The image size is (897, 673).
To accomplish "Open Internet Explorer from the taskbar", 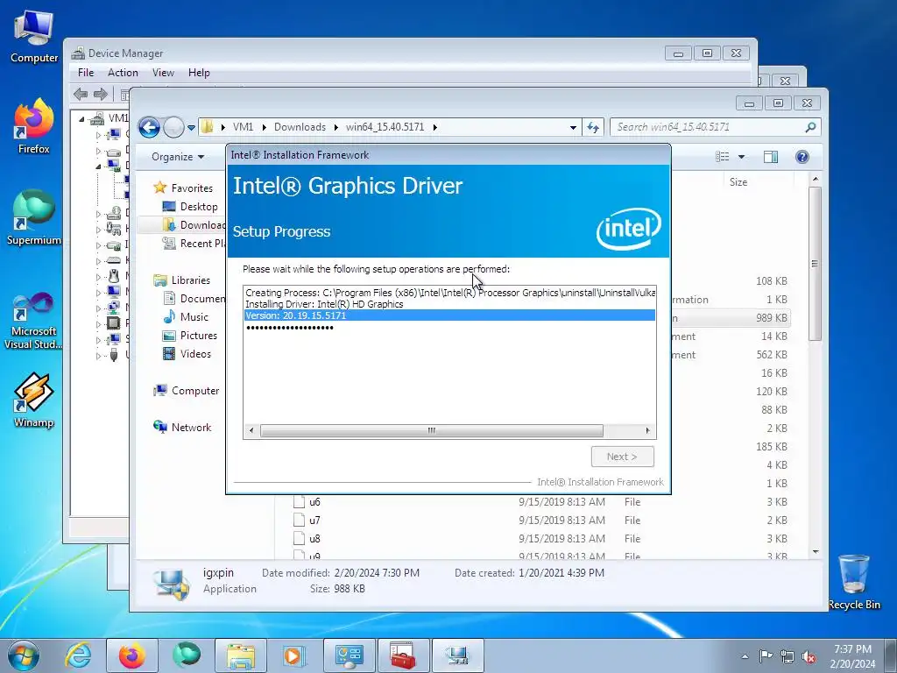I will coord(78,655).
